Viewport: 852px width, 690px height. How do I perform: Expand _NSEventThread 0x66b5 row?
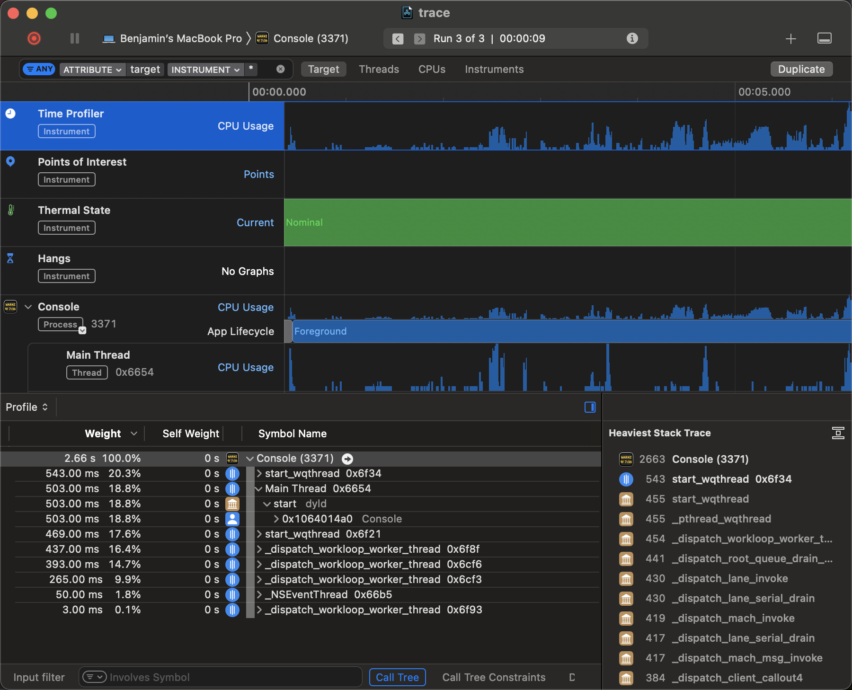click(259, 594)
